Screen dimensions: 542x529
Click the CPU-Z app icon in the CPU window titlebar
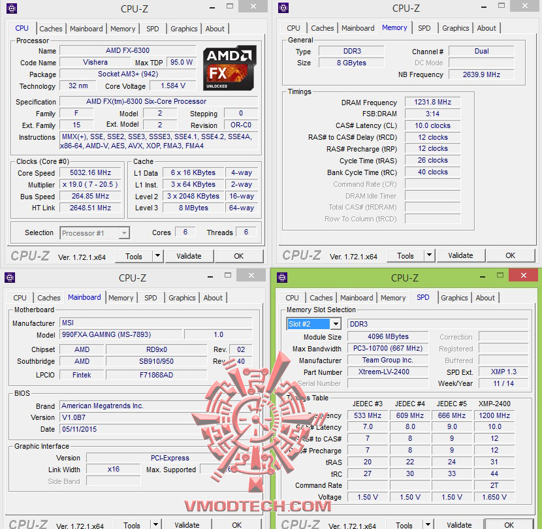[x=11, y=8]
